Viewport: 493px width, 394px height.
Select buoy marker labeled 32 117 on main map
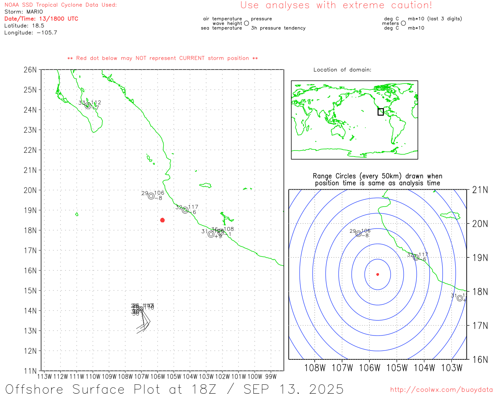point(185,210)
